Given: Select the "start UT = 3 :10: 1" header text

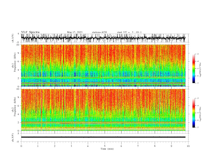Looking at the screenshot, I should [x=129, y=32].
